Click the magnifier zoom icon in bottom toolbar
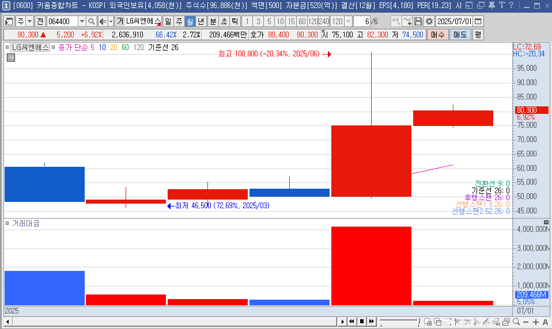 coord(516,322)
